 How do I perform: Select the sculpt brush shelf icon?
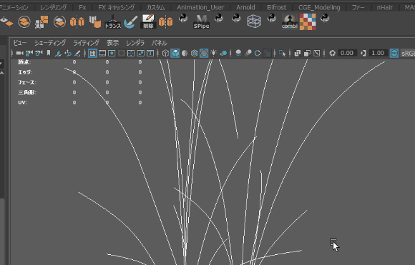pos(131,22)
